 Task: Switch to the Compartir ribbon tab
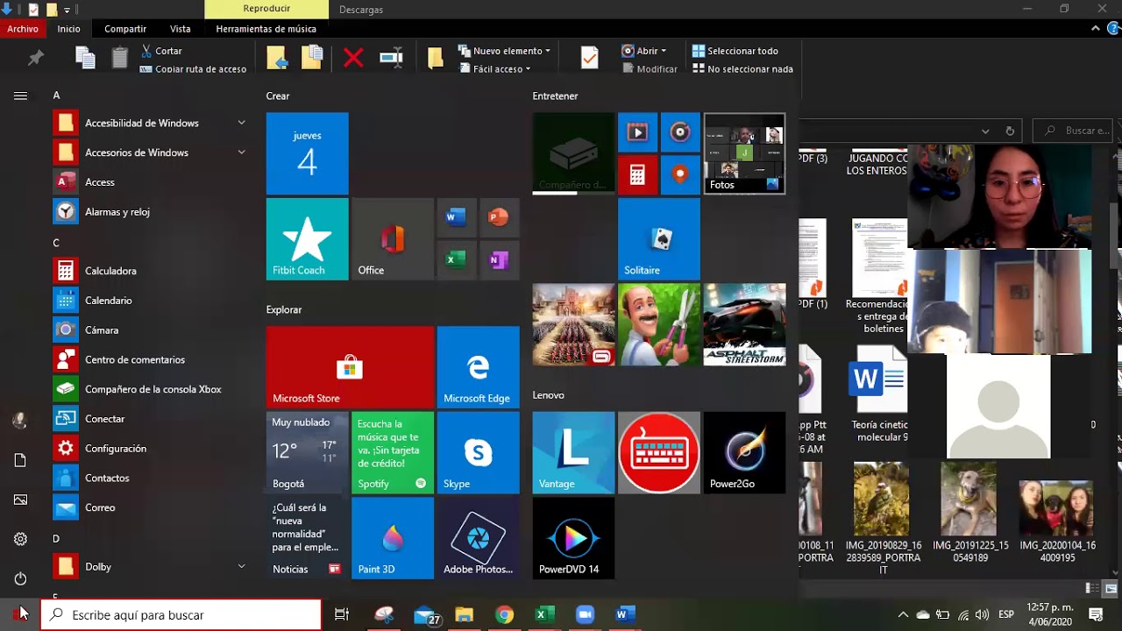point(125,29)
